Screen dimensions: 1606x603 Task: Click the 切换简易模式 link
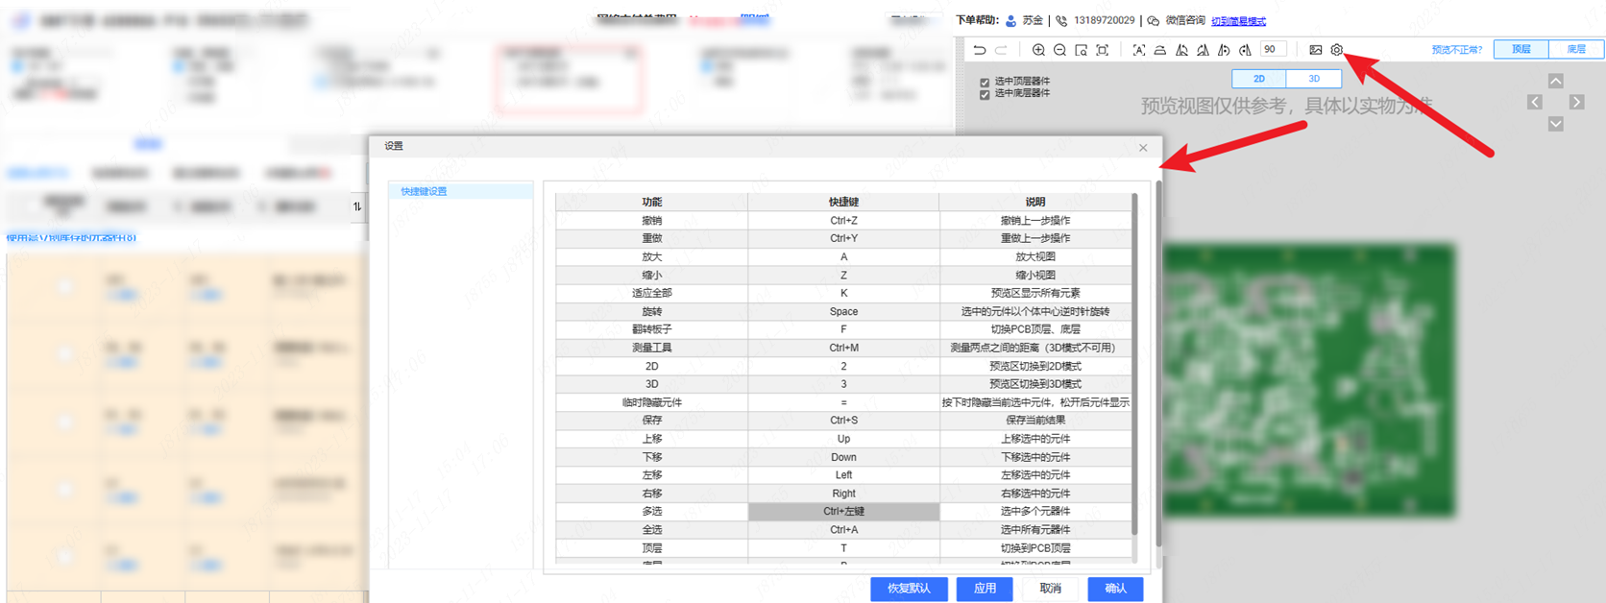pyautogui.click(x=1238, y=21)
